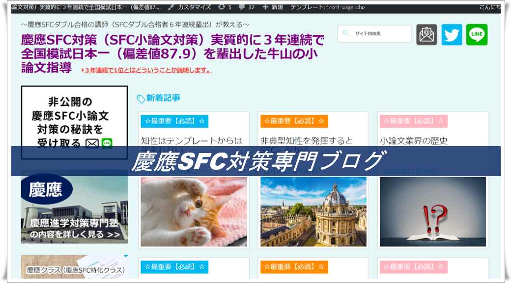512x283 pixels.
Task: Tap the large green LINE icon in header
Action: [477, 34]
